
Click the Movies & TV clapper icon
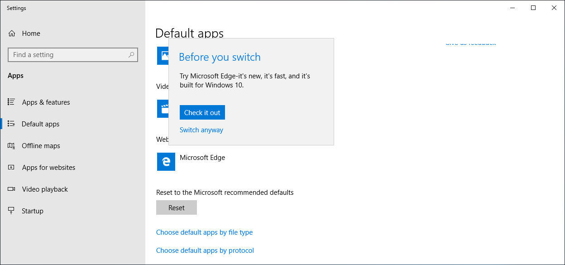tap(163, 109)
